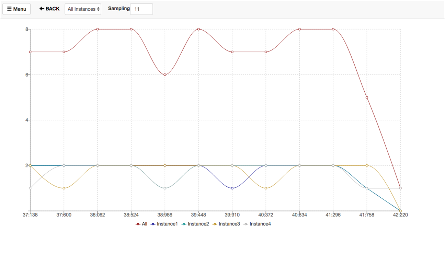This screenshot has width=445, height=278.
Task: Click the blue Instance1 legend marker icon
Action: (x=153, y=224)
